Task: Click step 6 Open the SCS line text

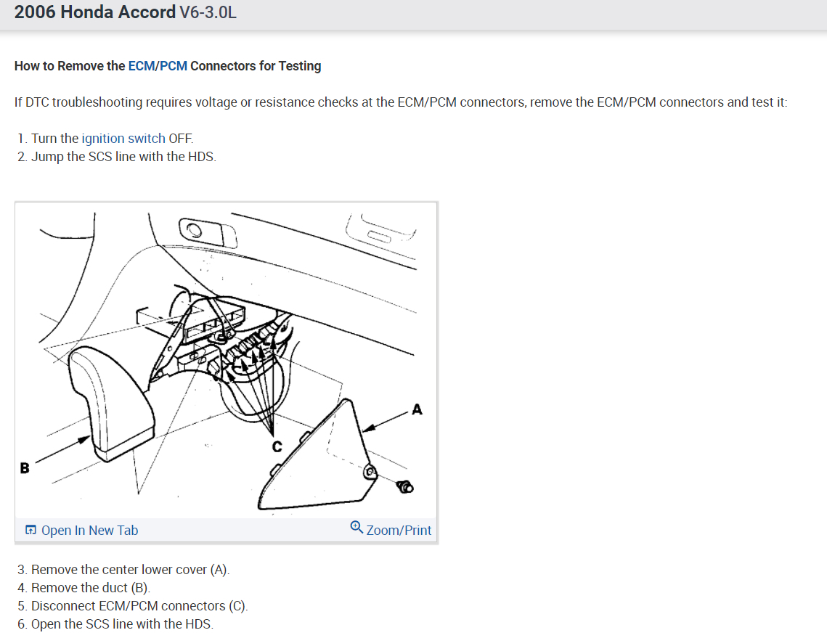Action: 115,623
